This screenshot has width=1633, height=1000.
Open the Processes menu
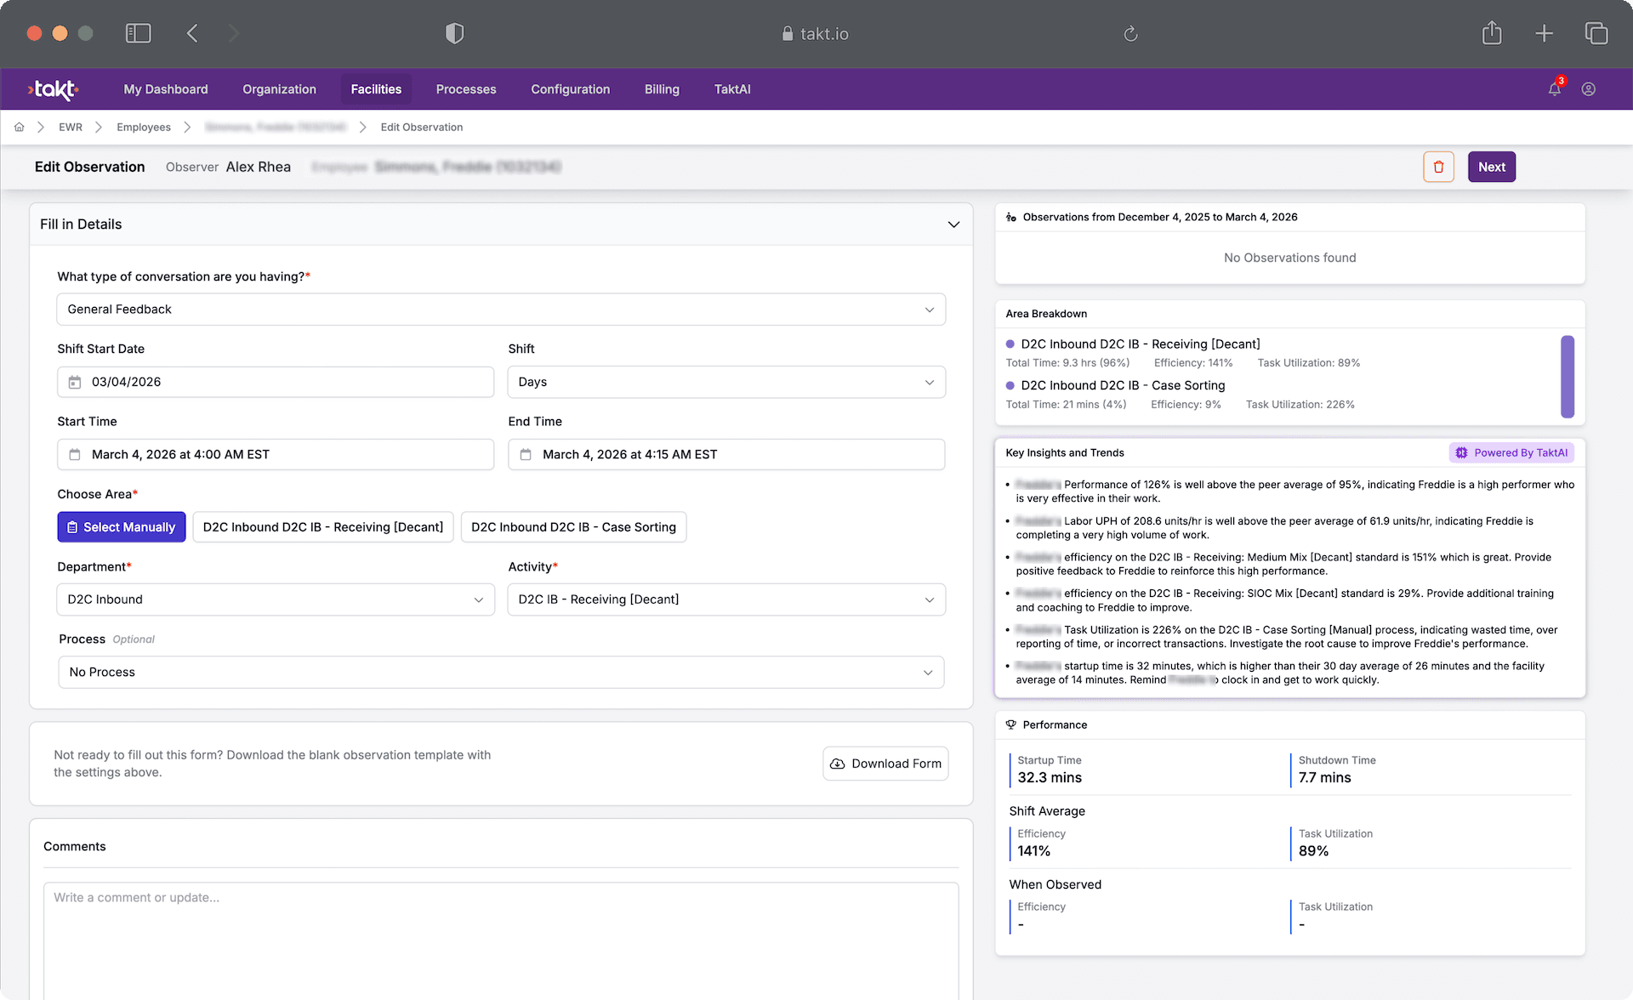tap(465, 89)
